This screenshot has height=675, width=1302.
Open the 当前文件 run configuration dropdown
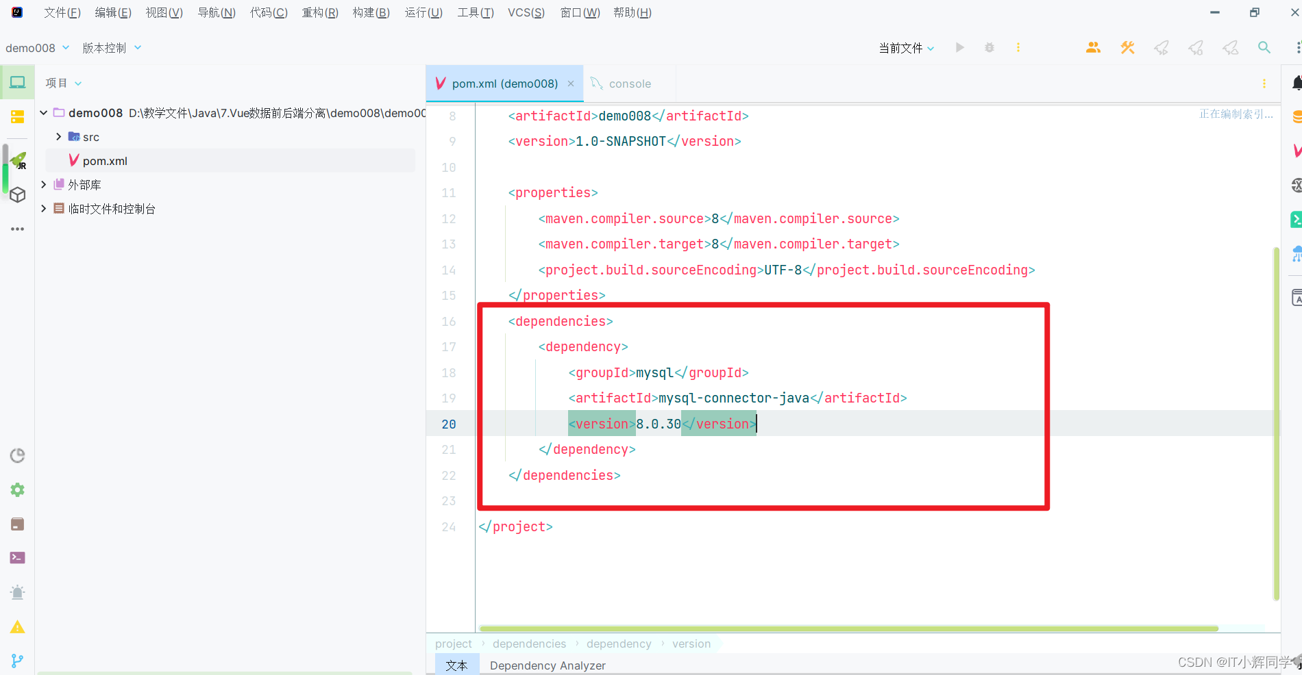click(x=907, y=48)
